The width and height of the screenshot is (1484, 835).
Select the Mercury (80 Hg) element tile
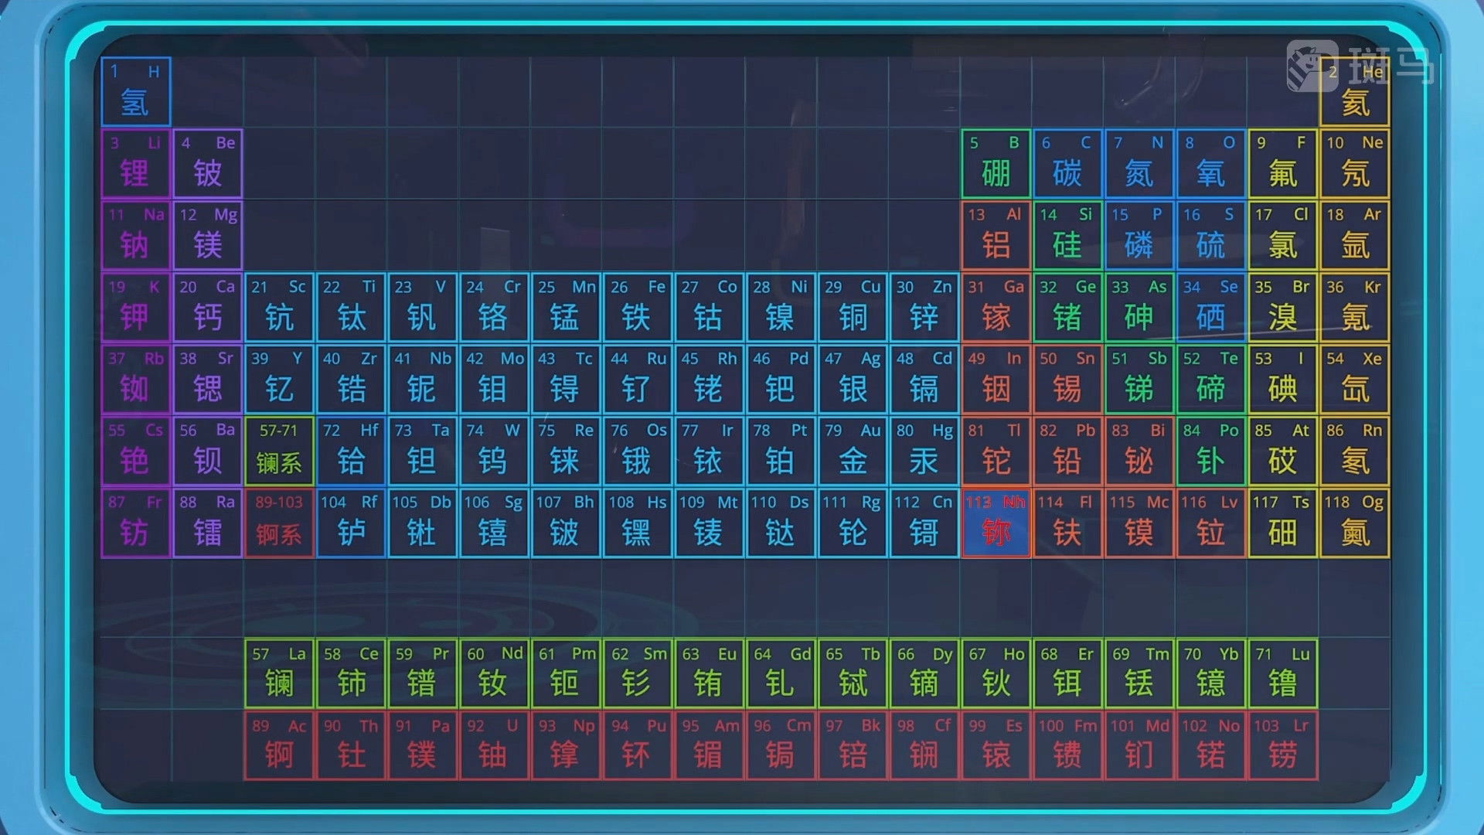[x=924, y=451]
